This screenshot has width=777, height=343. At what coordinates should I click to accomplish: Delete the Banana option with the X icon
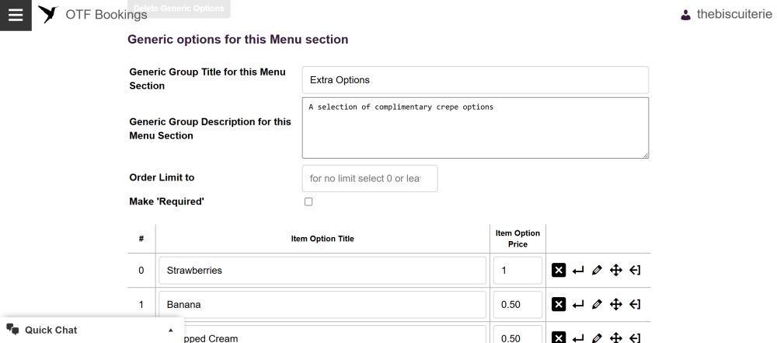tap(559, 304)
